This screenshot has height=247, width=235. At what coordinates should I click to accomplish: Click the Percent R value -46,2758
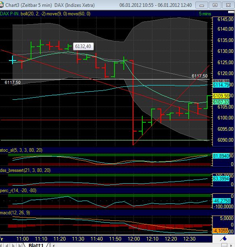coord(222,201)
